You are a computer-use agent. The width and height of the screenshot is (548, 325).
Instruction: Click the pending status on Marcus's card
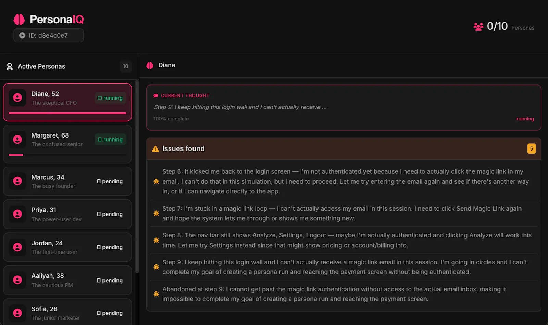(110, 181)
